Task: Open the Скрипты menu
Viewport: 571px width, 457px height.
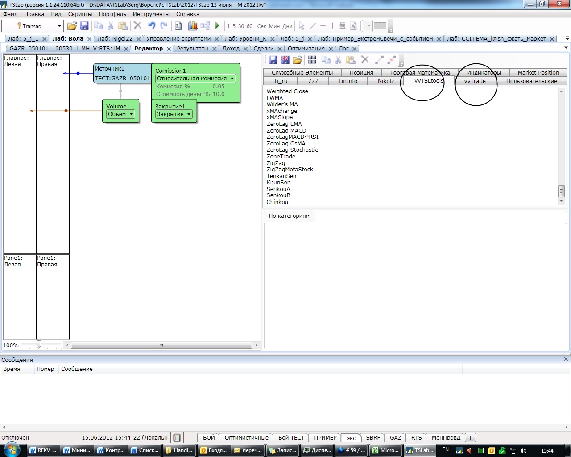Action: pyautogui.click(x=80, y=14)
